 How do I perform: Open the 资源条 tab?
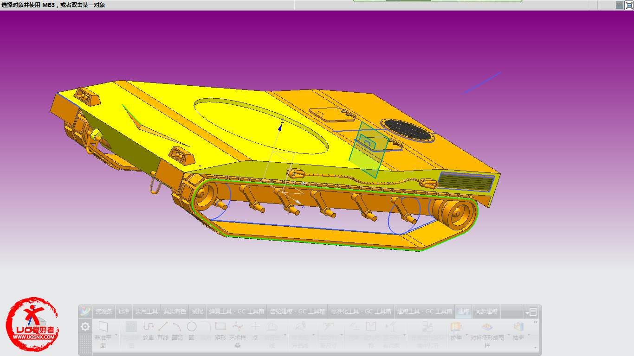104,311
